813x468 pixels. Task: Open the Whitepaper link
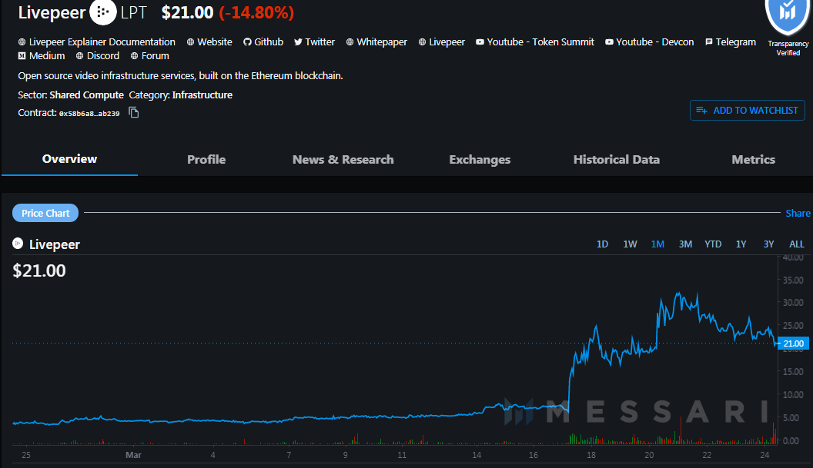[x=382, y=42]
